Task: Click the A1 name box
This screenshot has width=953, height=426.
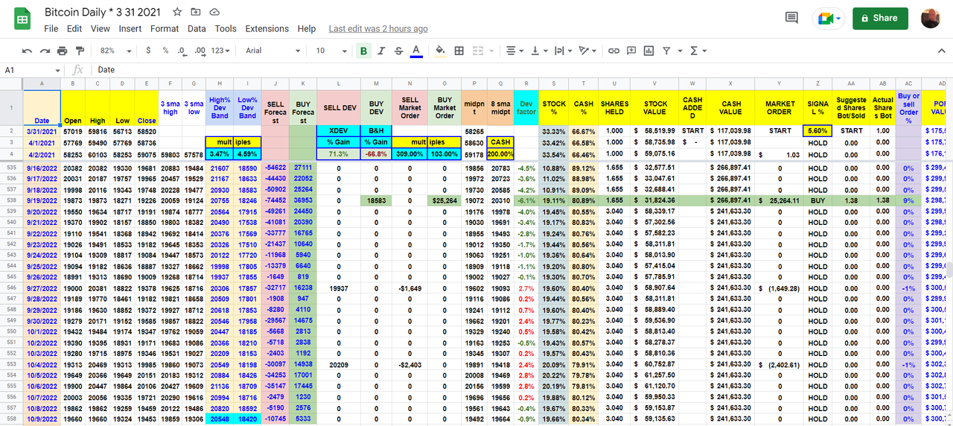Action: (30, 70)
